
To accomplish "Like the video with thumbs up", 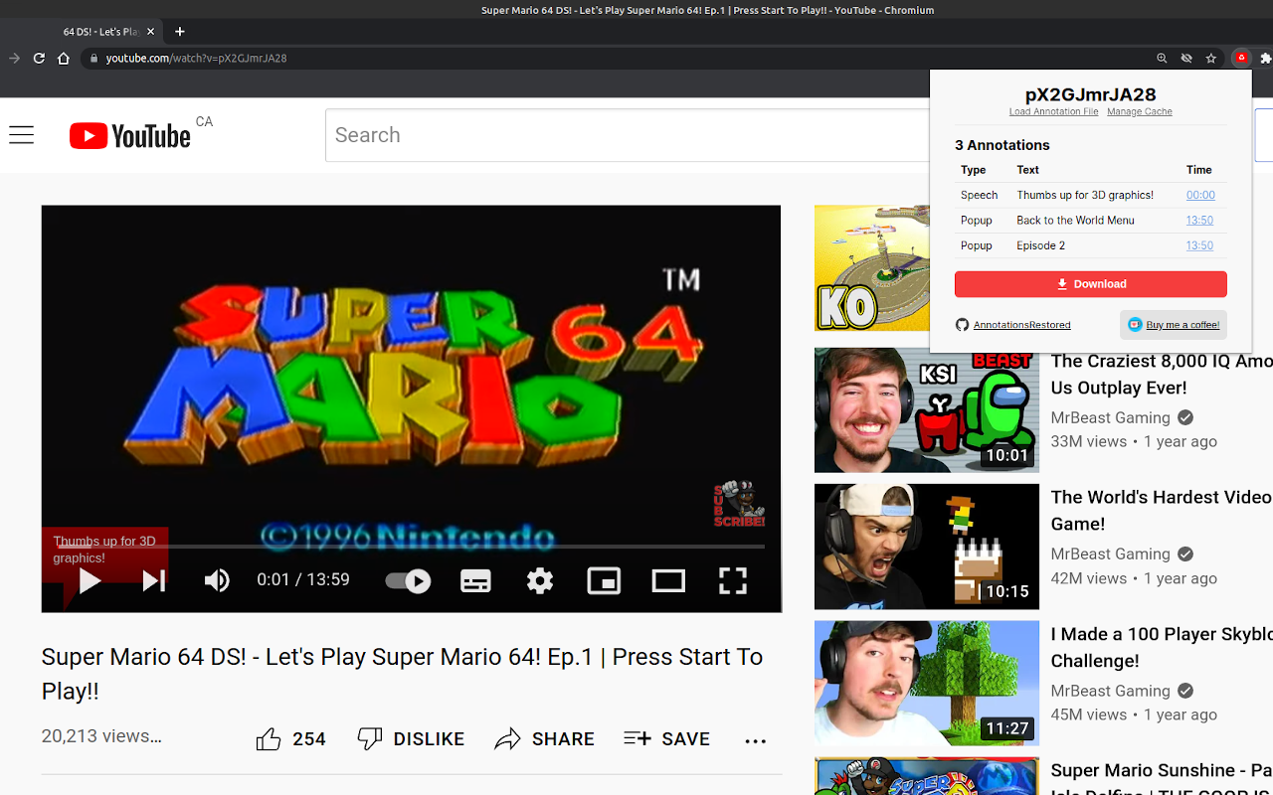I will click(x=290, y=739).
